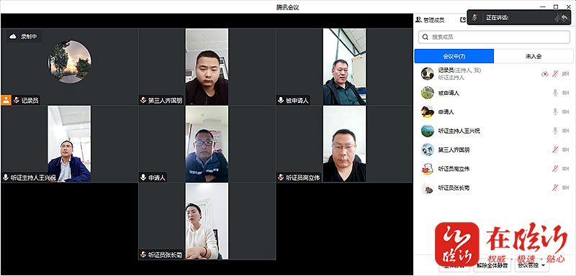The image size is (576, 276).
Task: Switch to the 未入会 tab
Action: tap(534, 56)
